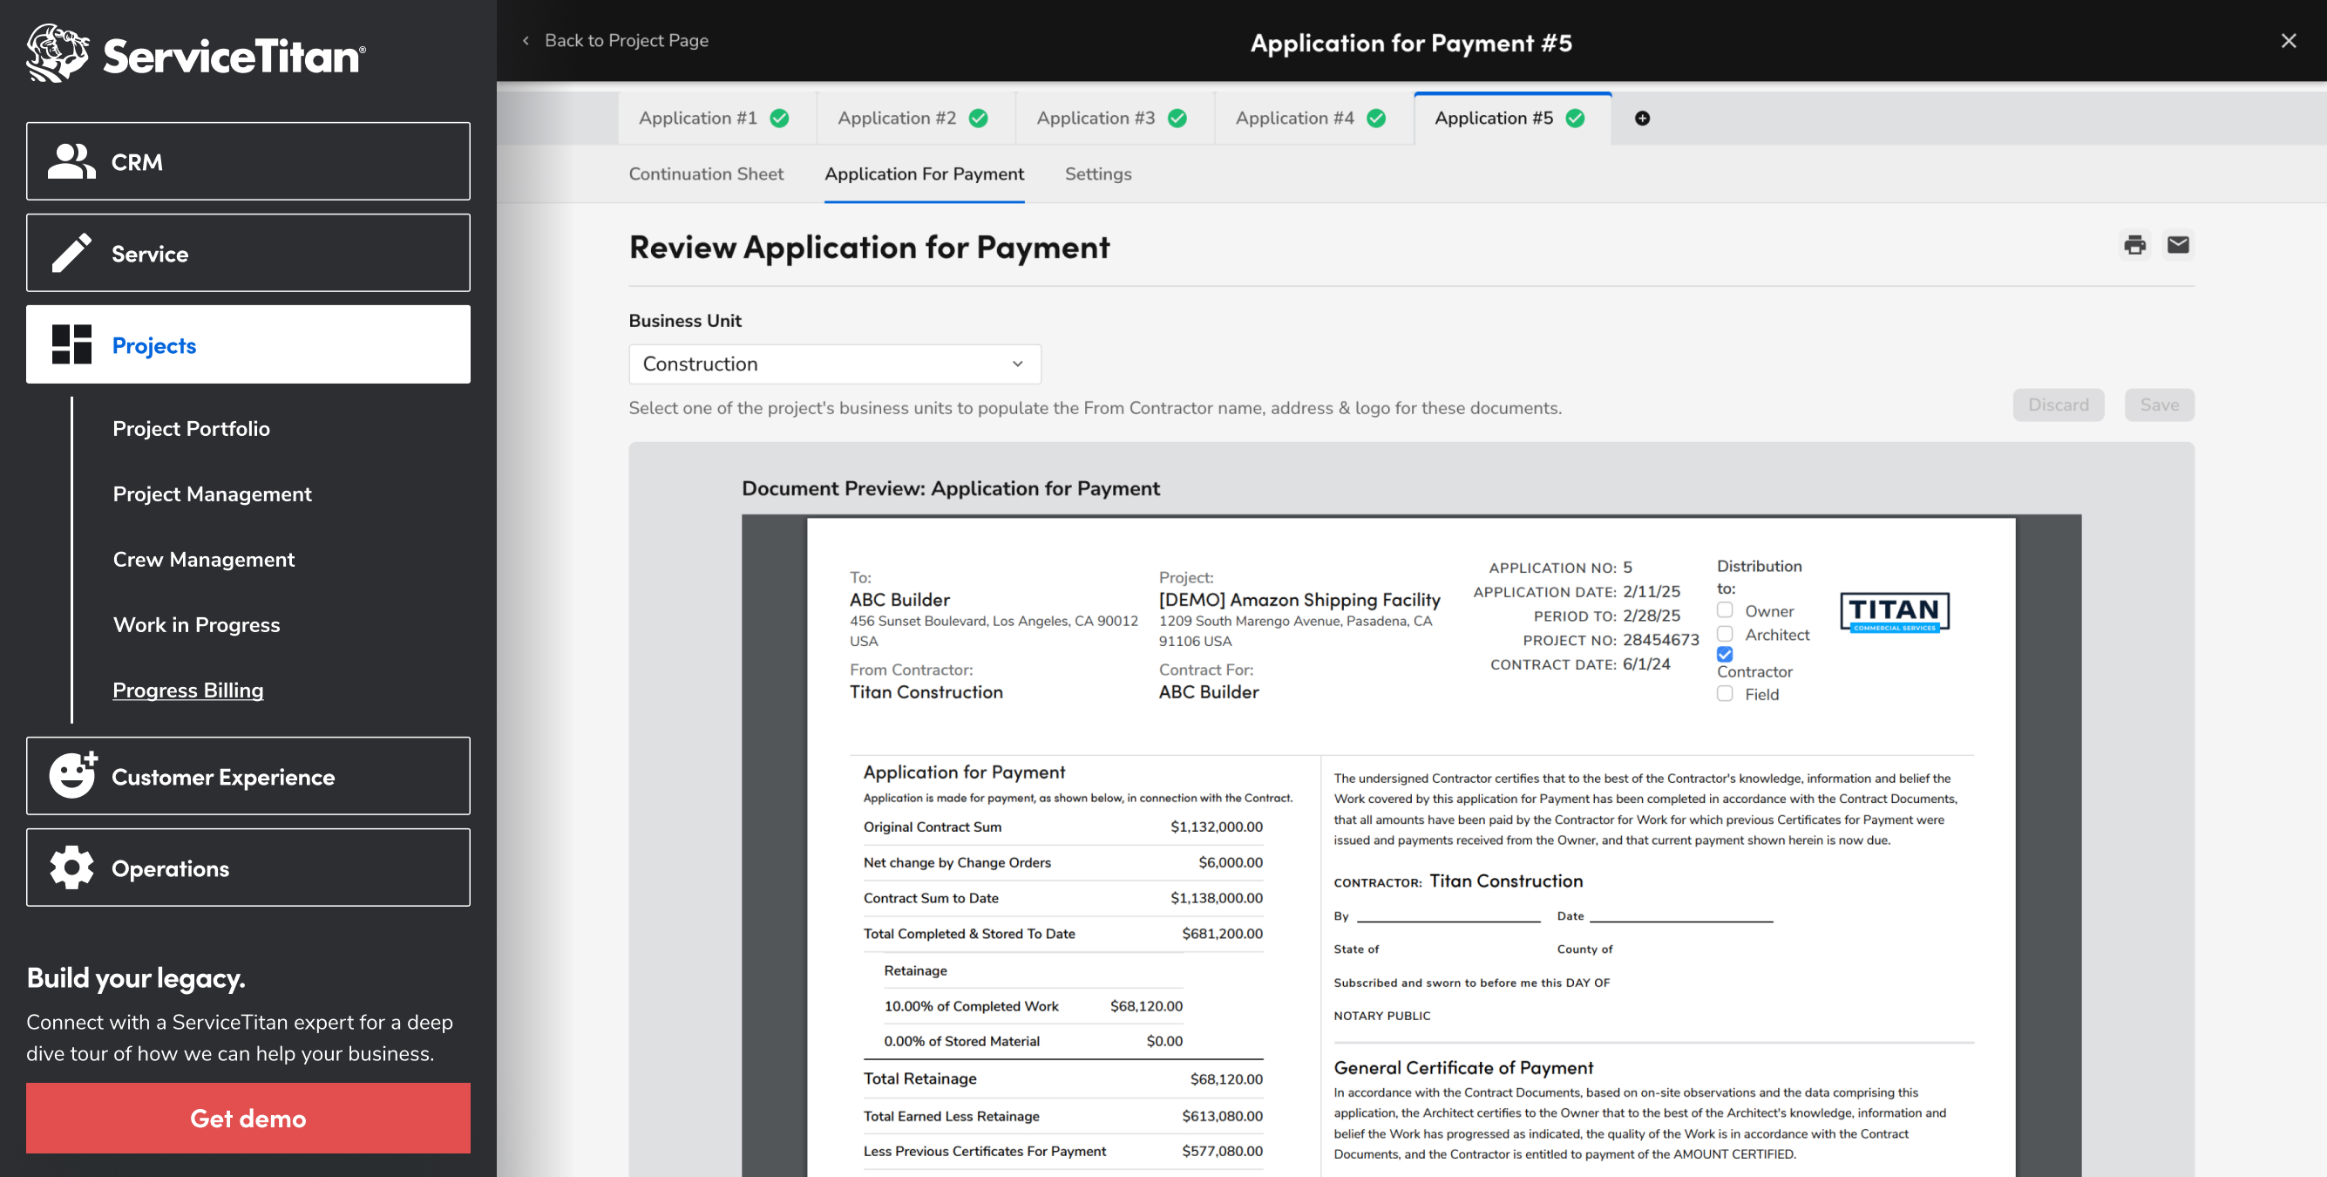Uncheck the Contractor distribution checkbox
This screenshot has width=2327, height=1177.
(1725, 654)
